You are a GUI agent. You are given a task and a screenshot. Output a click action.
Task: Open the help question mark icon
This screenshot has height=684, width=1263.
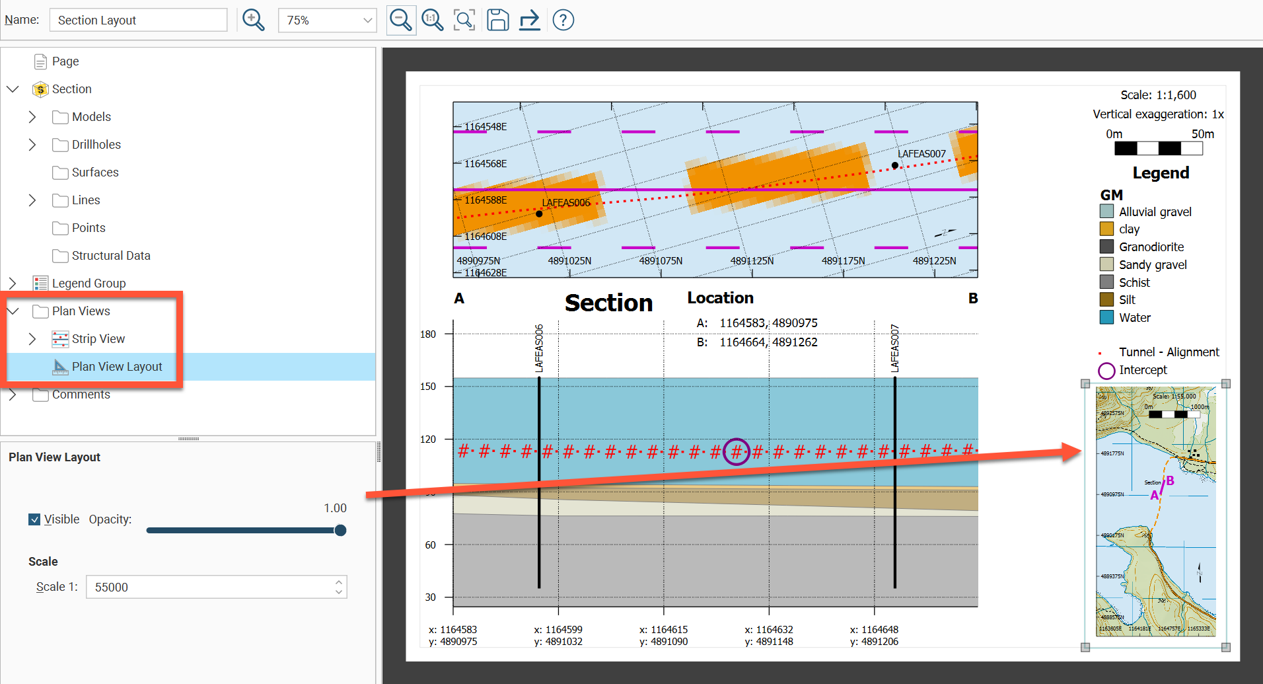[563, 20]
